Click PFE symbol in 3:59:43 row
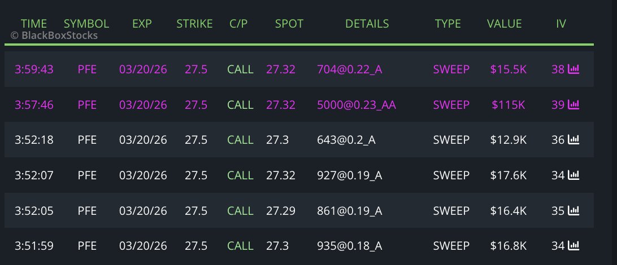Viewport: 617px width, 265px height. [87, 69]
